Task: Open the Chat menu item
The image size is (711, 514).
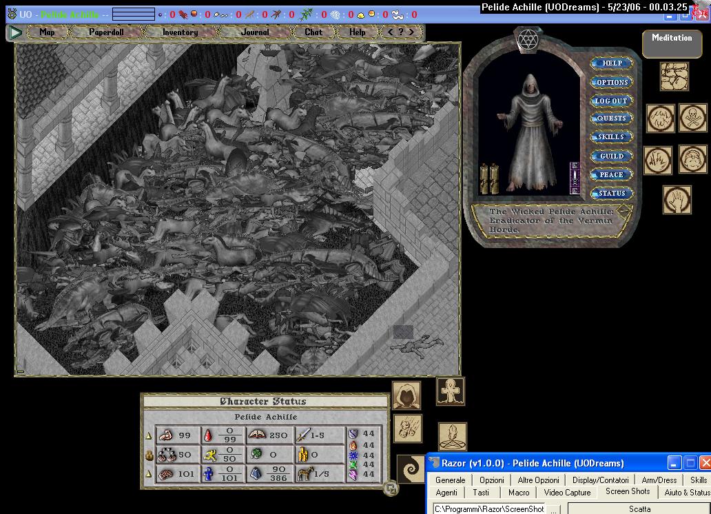Action: (x=313, y=32)
